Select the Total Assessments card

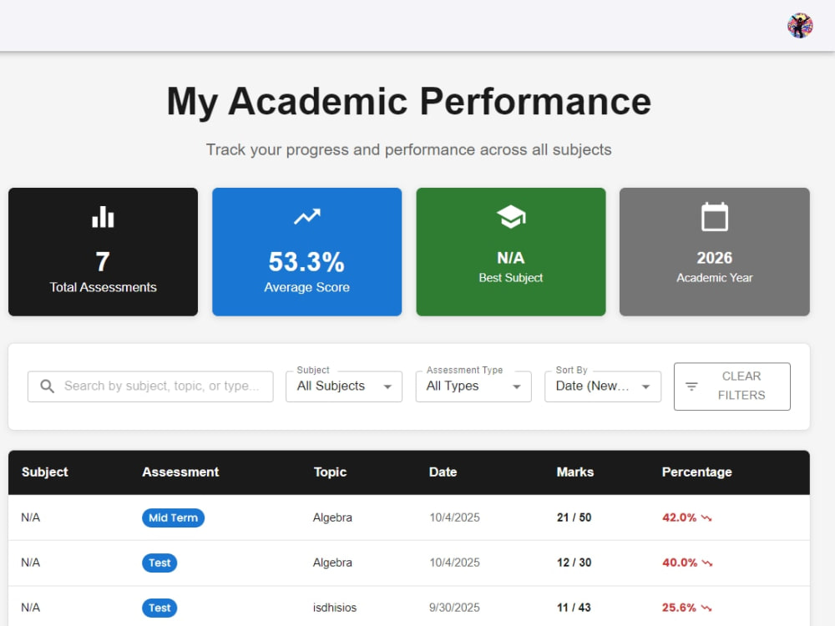pos(103,252)
